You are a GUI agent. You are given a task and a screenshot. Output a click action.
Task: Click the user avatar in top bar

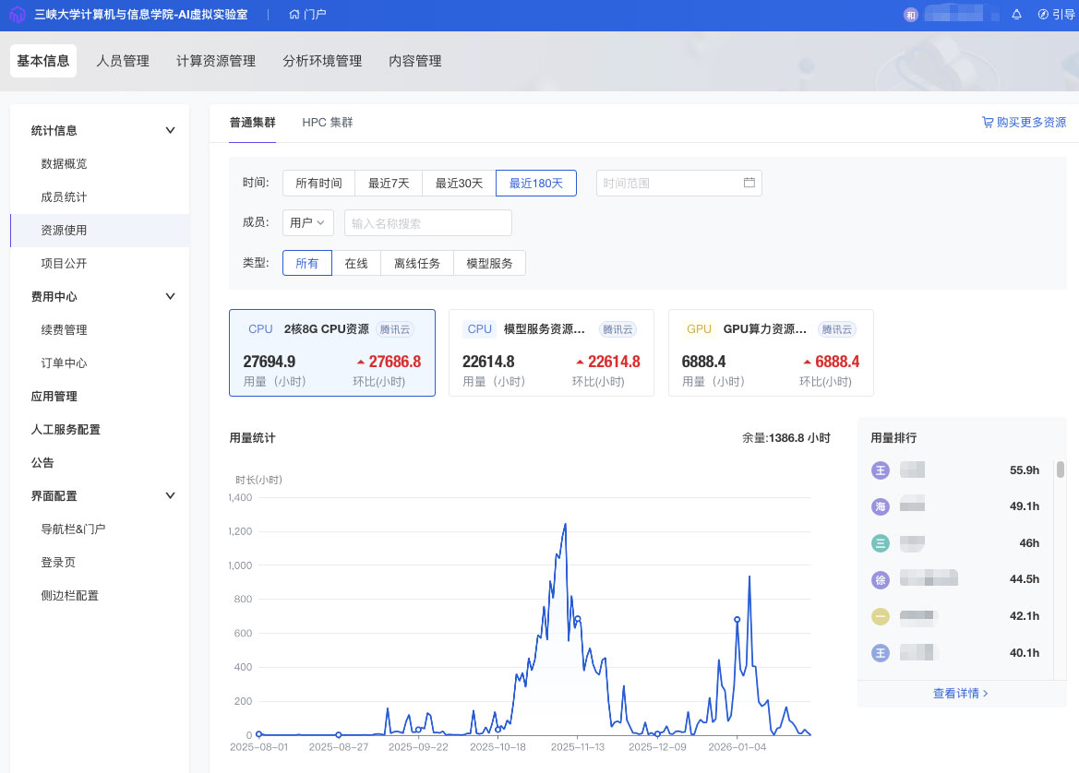click(x=911, y=15)
